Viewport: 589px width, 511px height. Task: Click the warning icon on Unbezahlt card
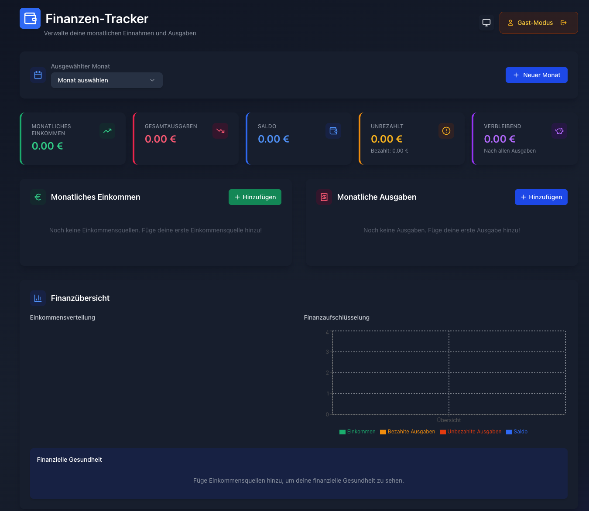pyautogui.click(x=446, y=131)
